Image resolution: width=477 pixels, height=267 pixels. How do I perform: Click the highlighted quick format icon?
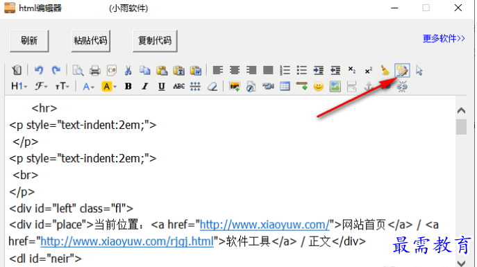pos(402,71)
